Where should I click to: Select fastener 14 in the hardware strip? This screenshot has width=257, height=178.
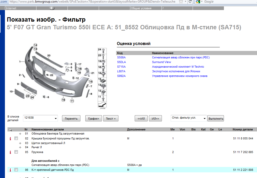tap(102, 86)
